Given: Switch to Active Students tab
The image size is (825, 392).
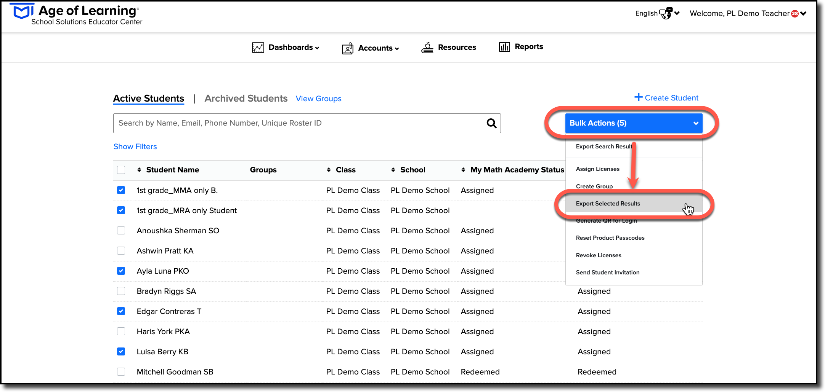Looking at the screenshot, I should click(149, 99).
